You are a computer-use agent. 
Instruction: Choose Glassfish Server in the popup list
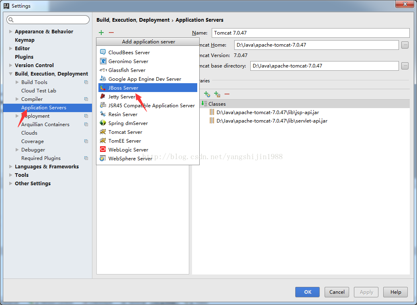(x=148, y=70)
